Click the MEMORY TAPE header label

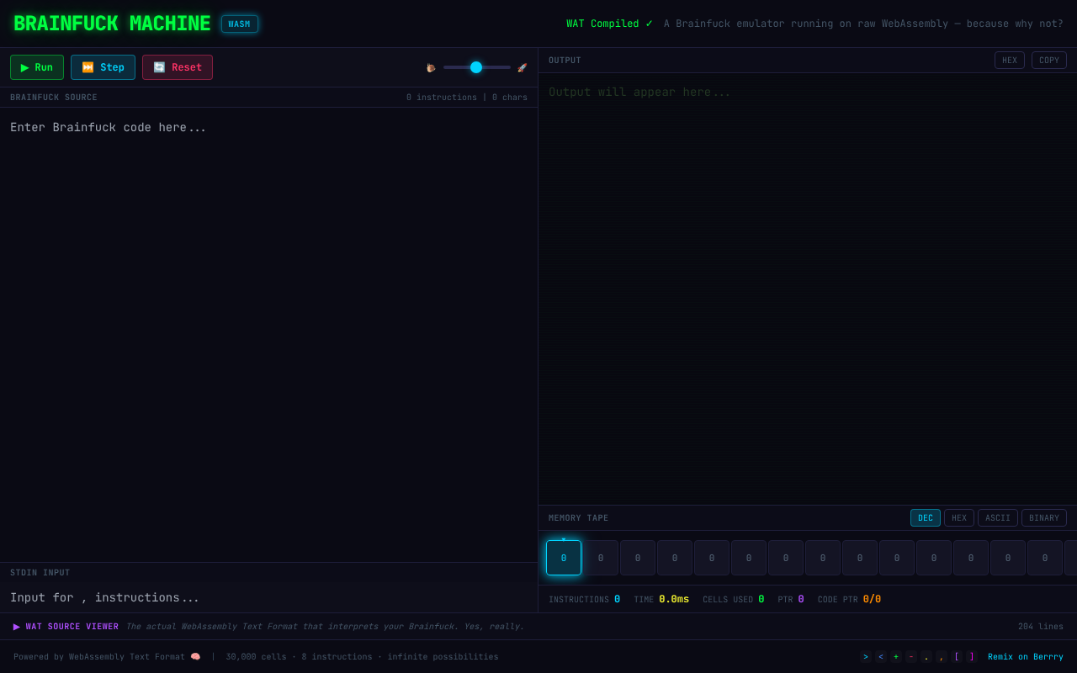(578, 518)
